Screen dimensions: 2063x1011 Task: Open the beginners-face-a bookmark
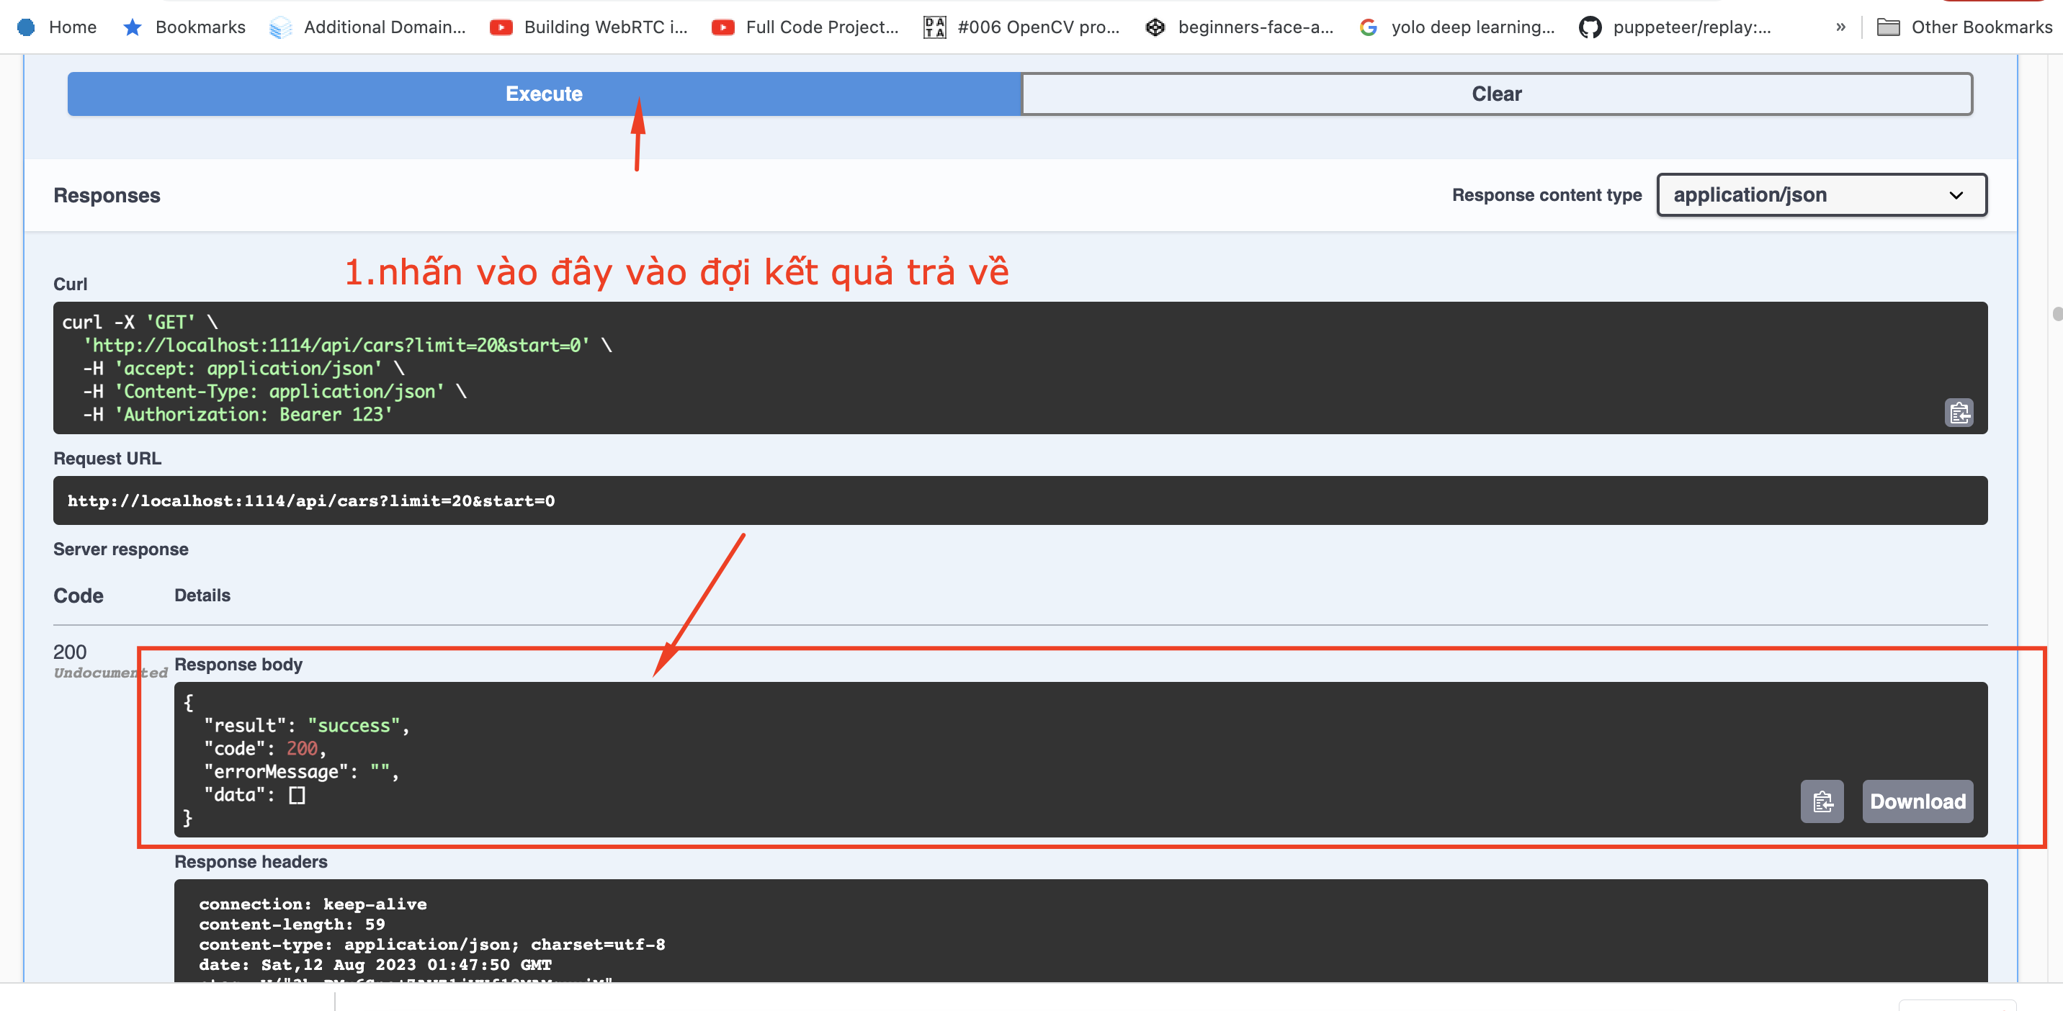[1240, 27]
